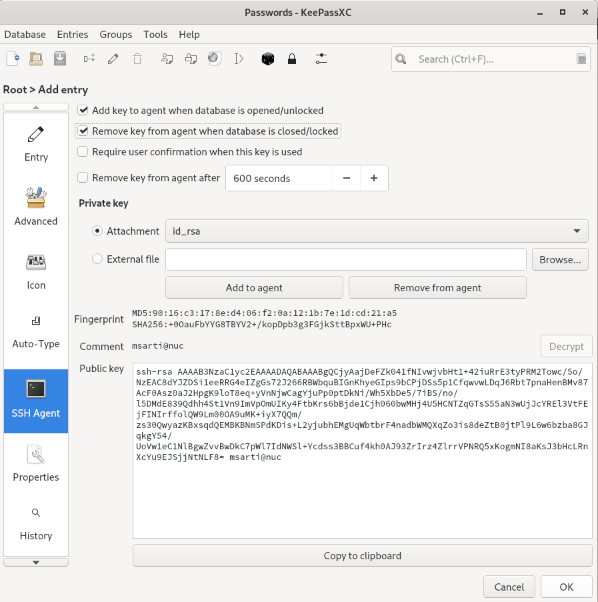Select SSH Agent section in sidebar

click(36, 401)
